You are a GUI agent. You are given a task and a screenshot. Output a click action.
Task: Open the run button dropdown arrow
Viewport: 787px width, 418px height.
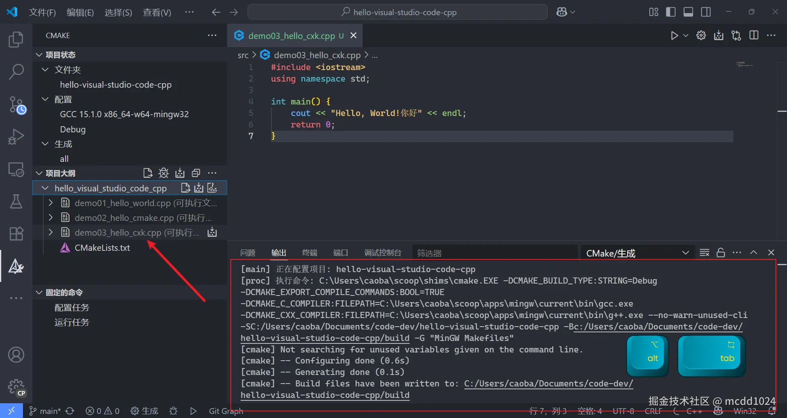[x=685, y=36]
